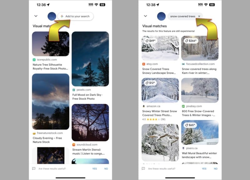Tap the right screen's circular source image thumbnail

161,16
